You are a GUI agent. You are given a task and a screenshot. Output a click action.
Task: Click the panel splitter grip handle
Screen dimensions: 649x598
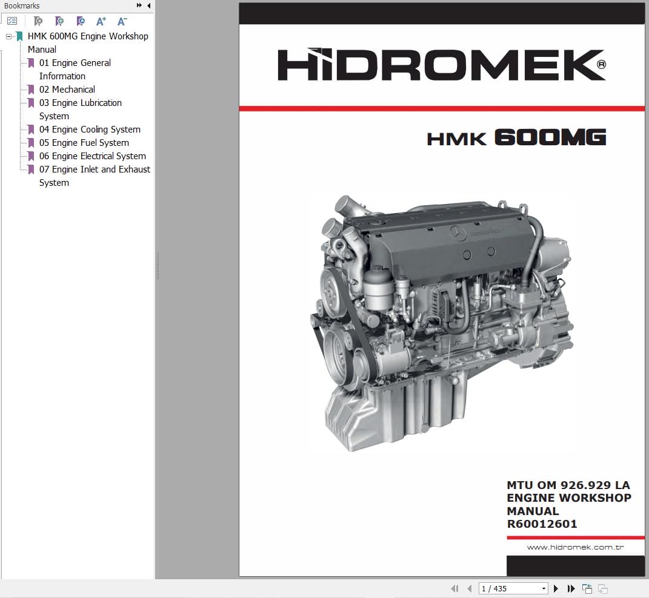click(158, 266)
